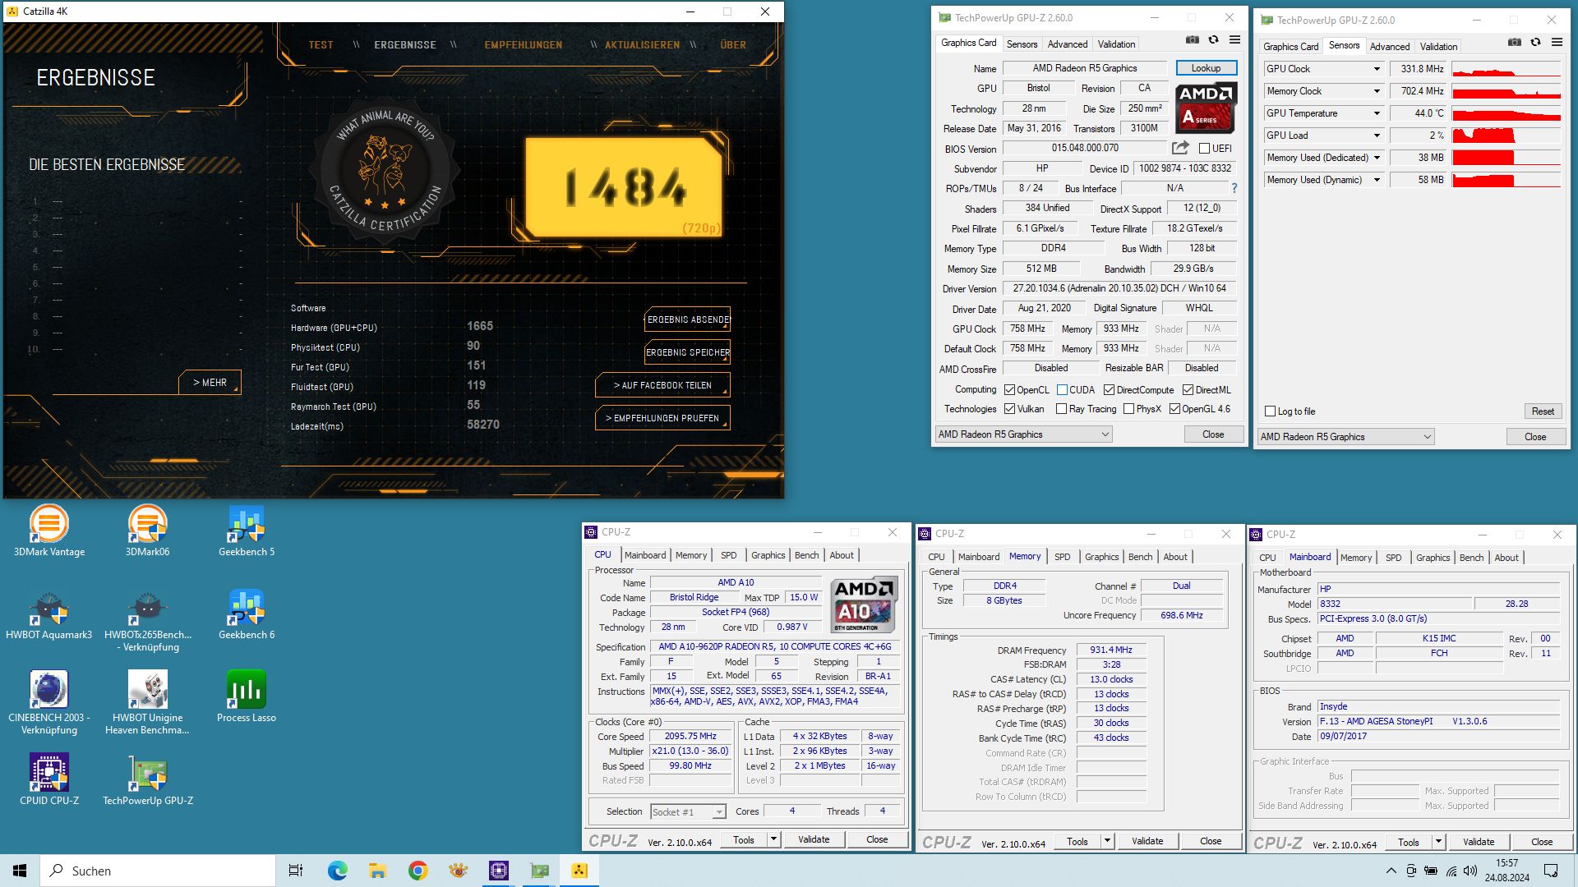Toggle Vulkan checkbox
Image resolution: width=1578 pixels, height=887 pixels.
click(x=1009, y=409)
